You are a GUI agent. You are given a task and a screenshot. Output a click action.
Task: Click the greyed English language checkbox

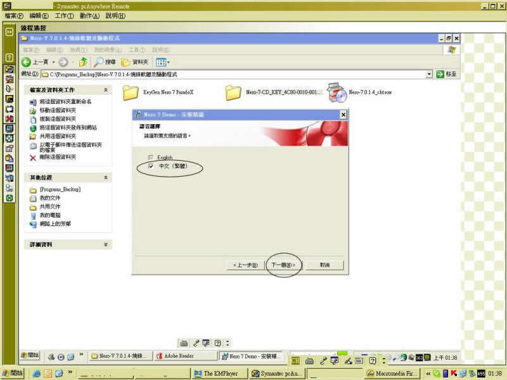pos(151,157)
